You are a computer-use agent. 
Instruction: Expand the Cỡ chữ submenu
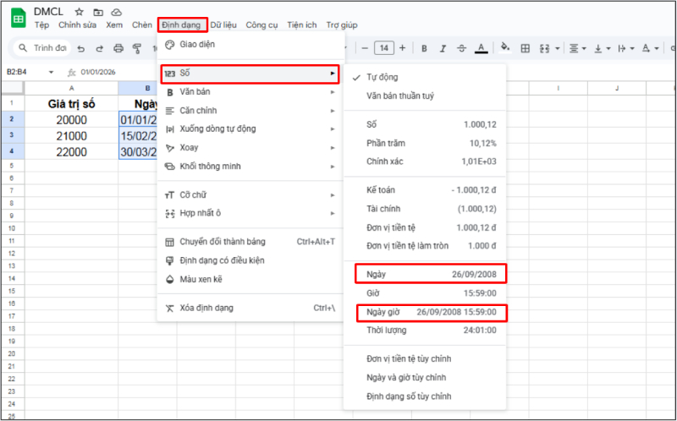(x=250, y=195)
